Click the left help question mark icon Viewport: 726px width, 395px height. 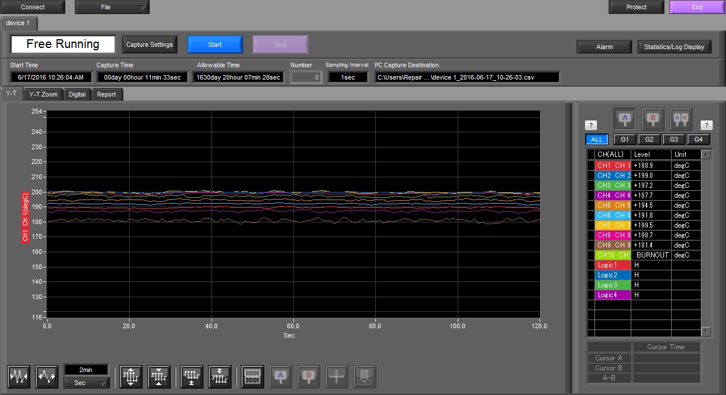tap(591, 125)
